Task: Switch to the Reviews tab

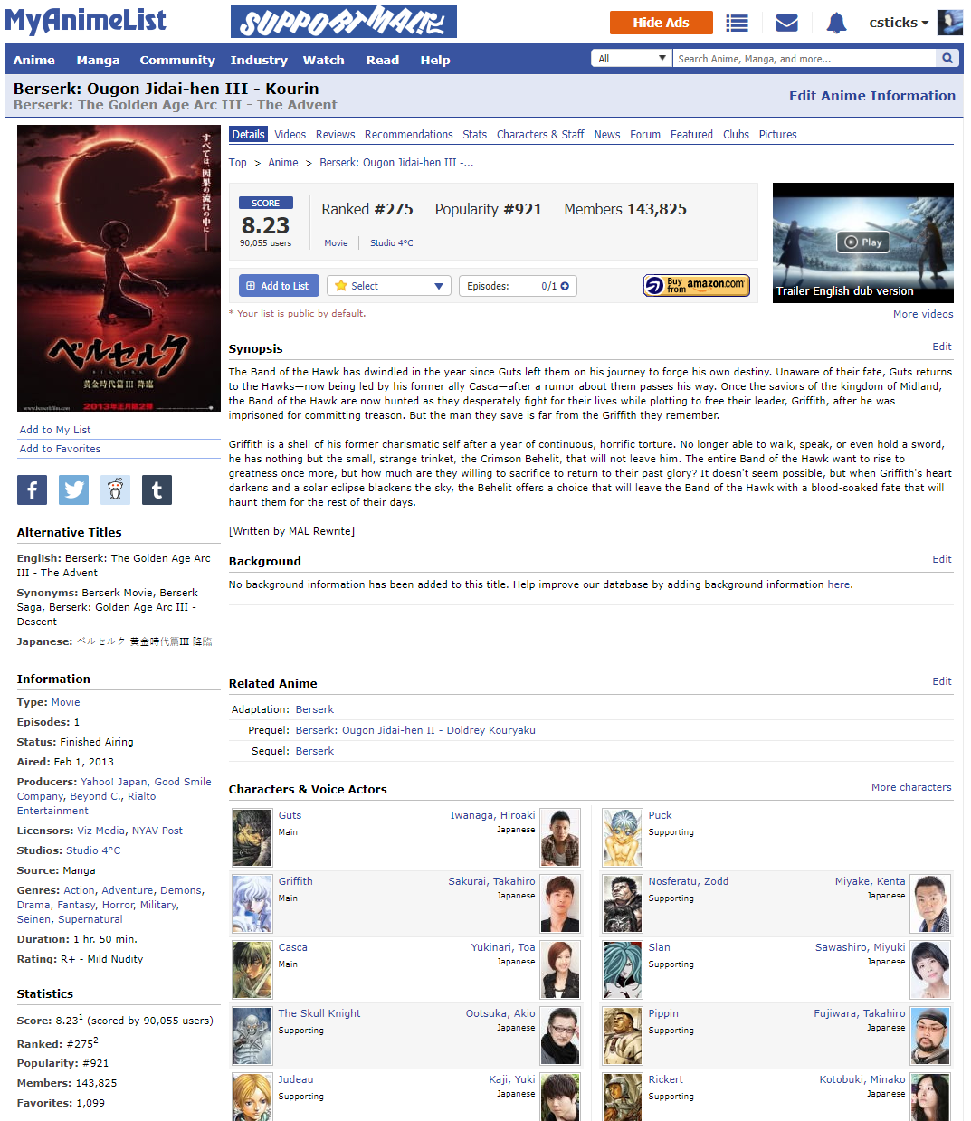Action: coord(335,134)
